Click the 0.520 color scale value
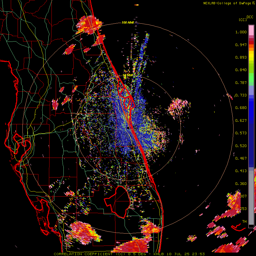Screen dimensions: 256x256 point(241,146)
